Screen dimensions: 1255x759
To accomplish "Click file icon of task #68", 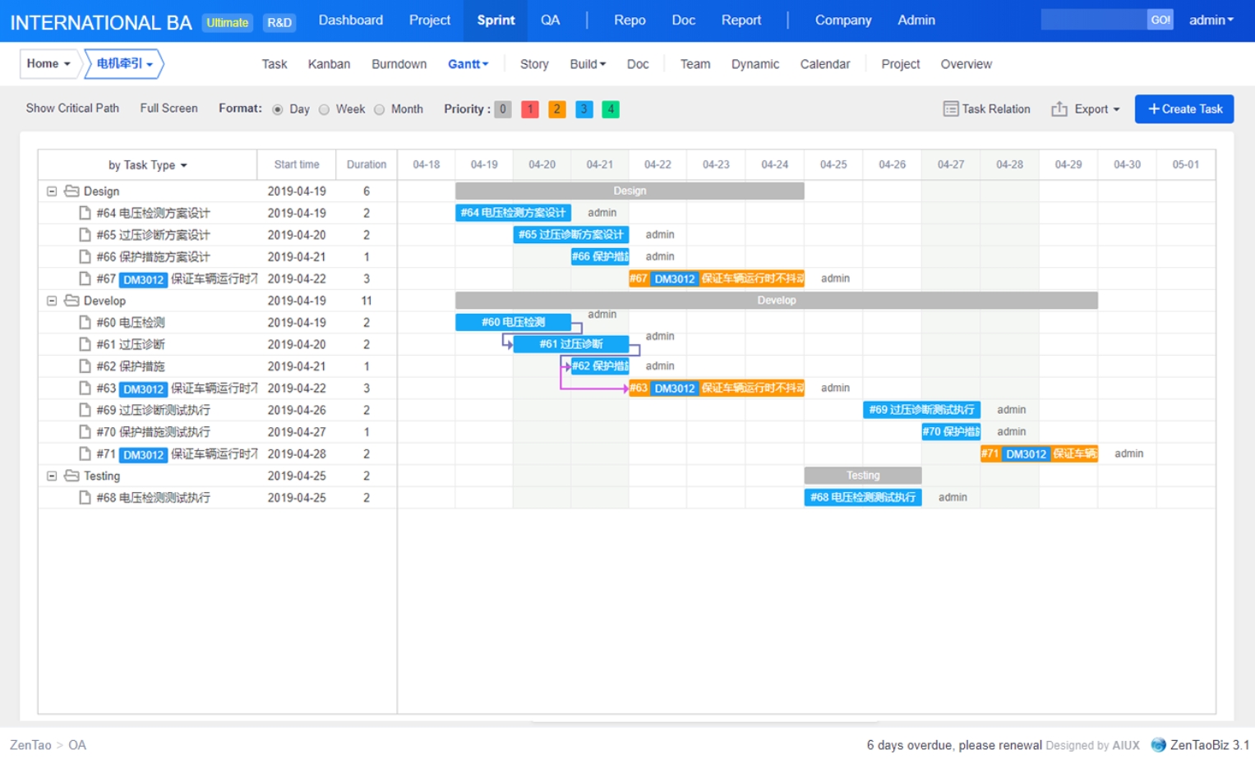I will click(85, 497).
